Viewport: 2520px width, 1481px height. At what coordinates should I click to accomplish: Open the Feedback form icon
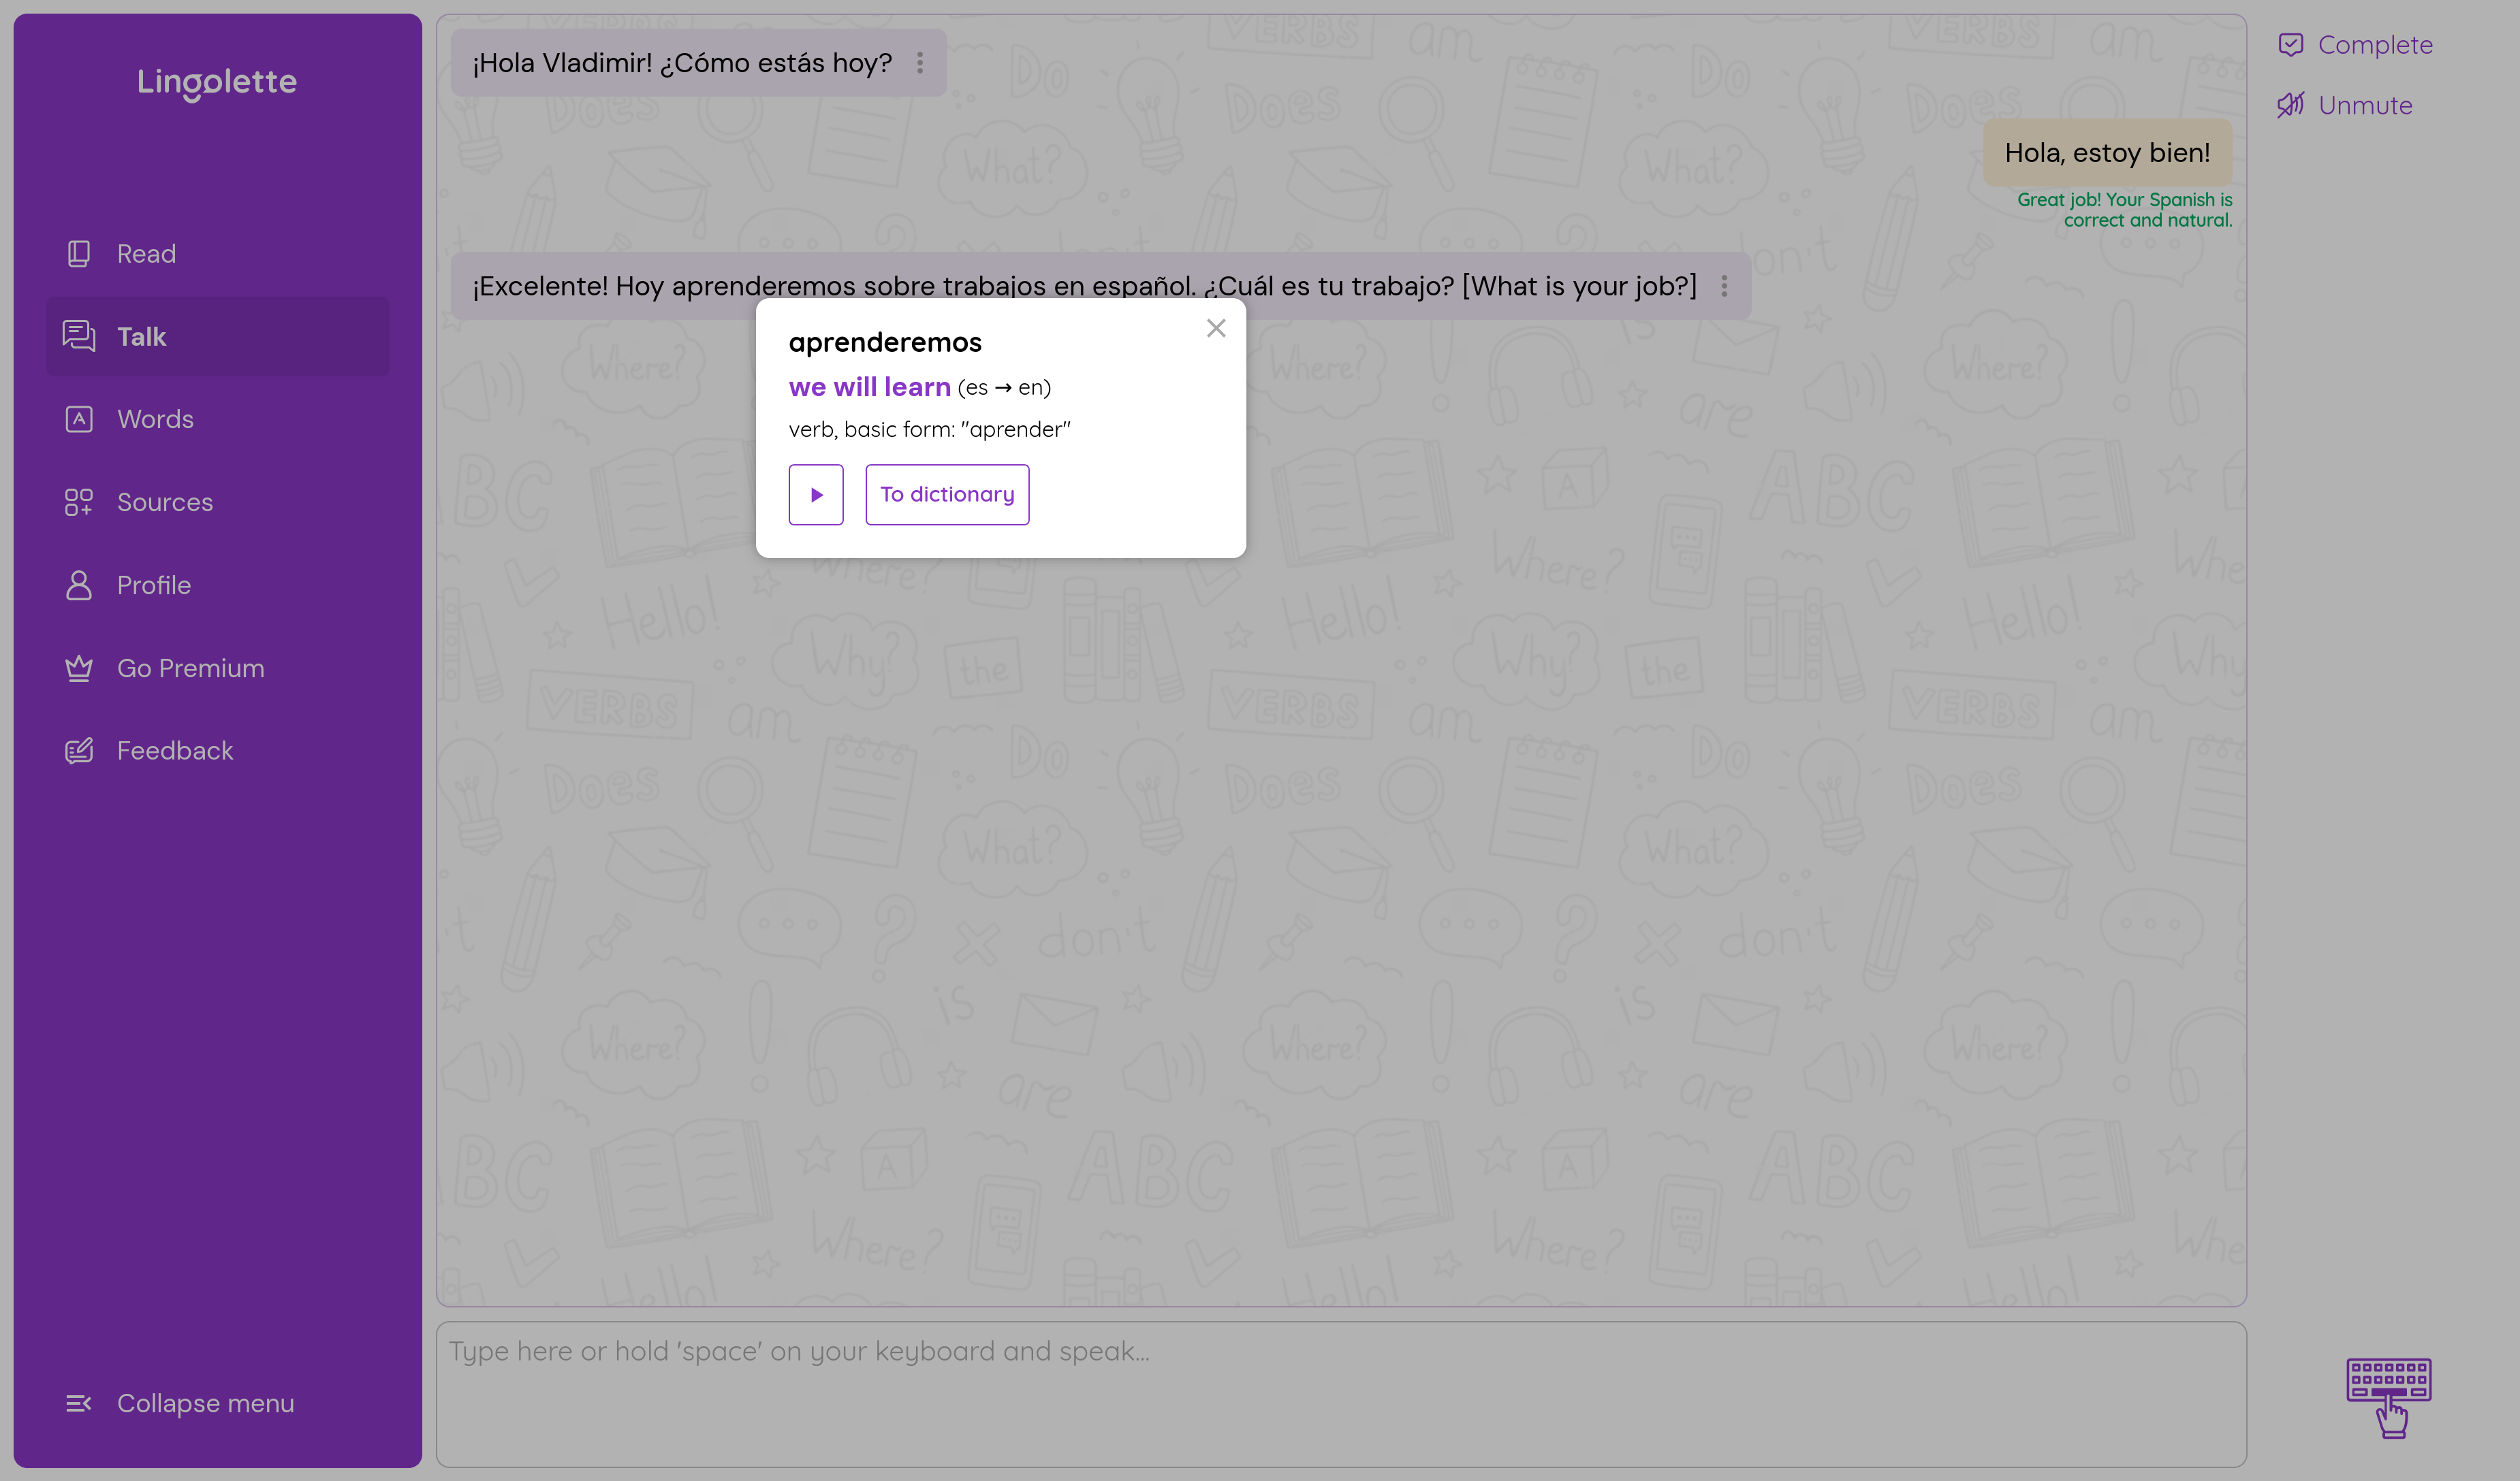pyautogui.click(x=78, y=751)
